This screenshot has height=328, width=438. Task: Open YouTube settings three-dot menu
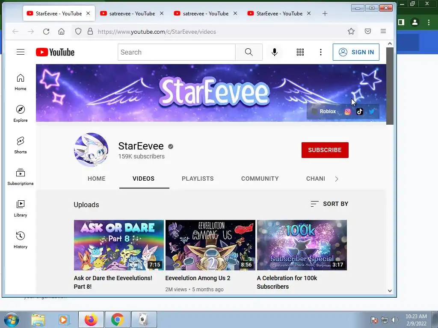click(x=321, y=52)
